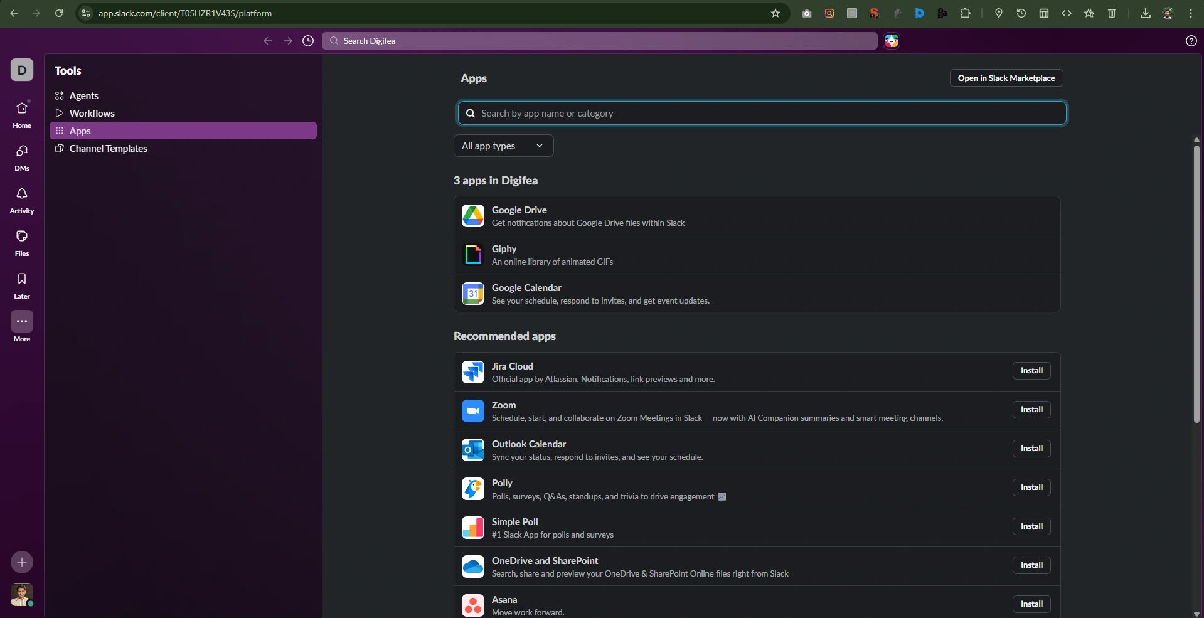Viewport: 1204px width, 618px height.
Task: Click the Asana title text
Action: tap(504, 600)
